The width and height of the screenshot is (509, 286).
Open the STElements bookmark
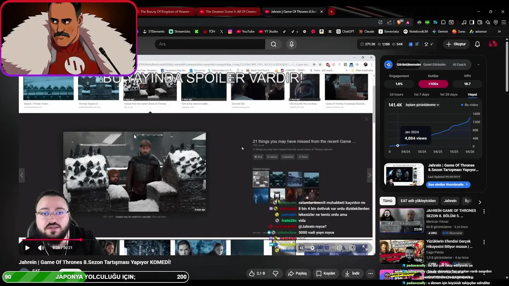[x=153, y=31]
